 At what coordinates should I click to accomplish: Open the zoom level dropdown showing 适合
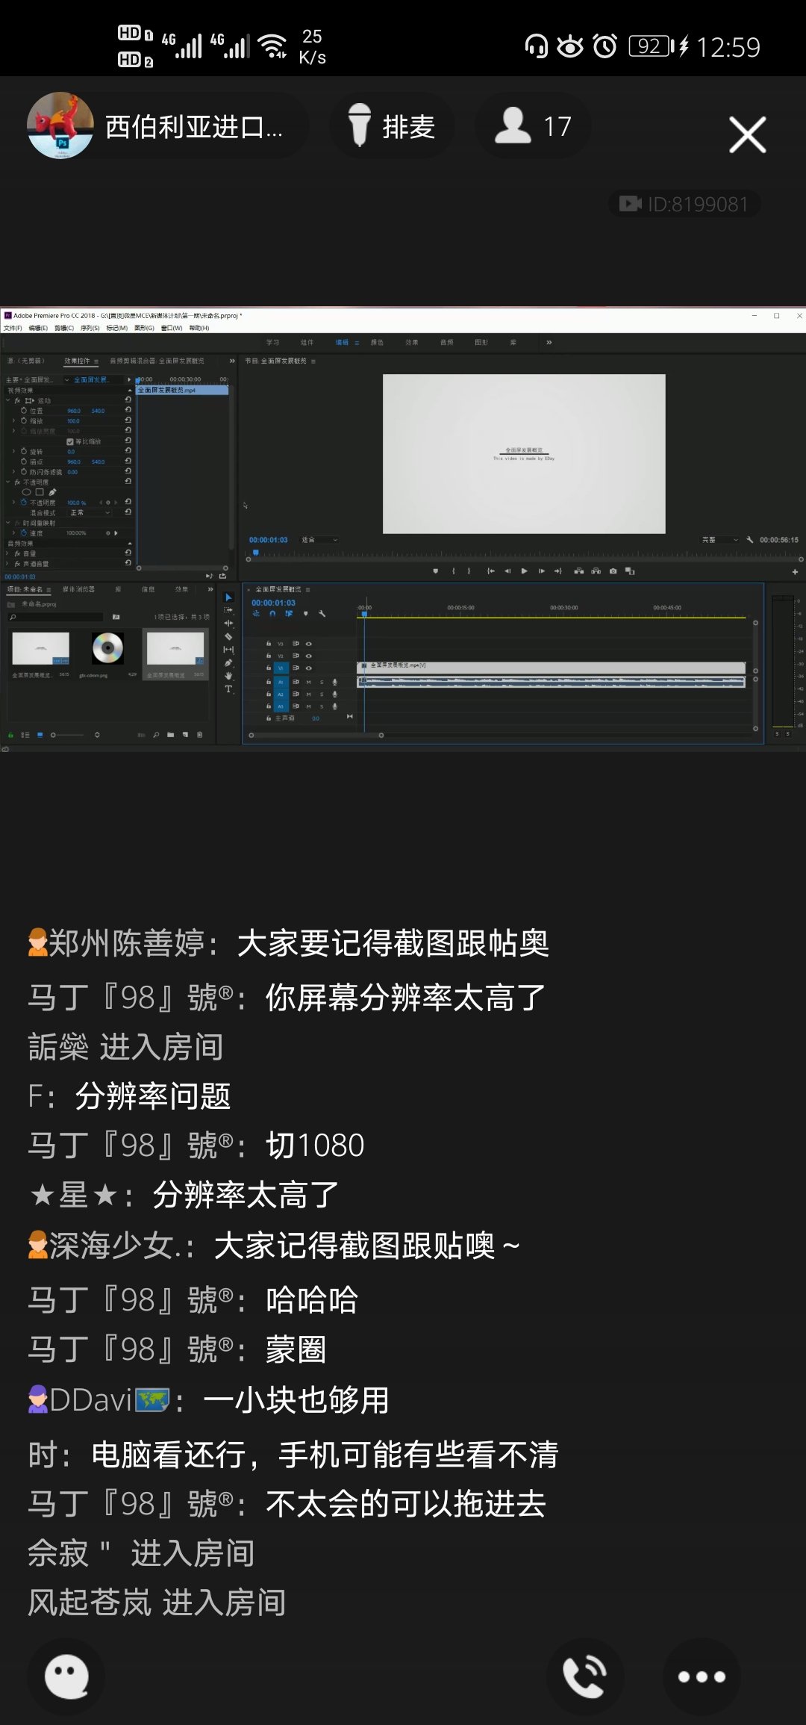319,540
